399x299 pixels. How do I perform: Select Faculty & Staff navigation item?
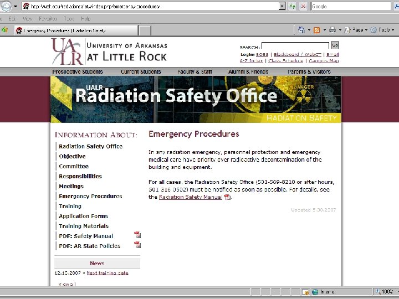coord(195,71)
